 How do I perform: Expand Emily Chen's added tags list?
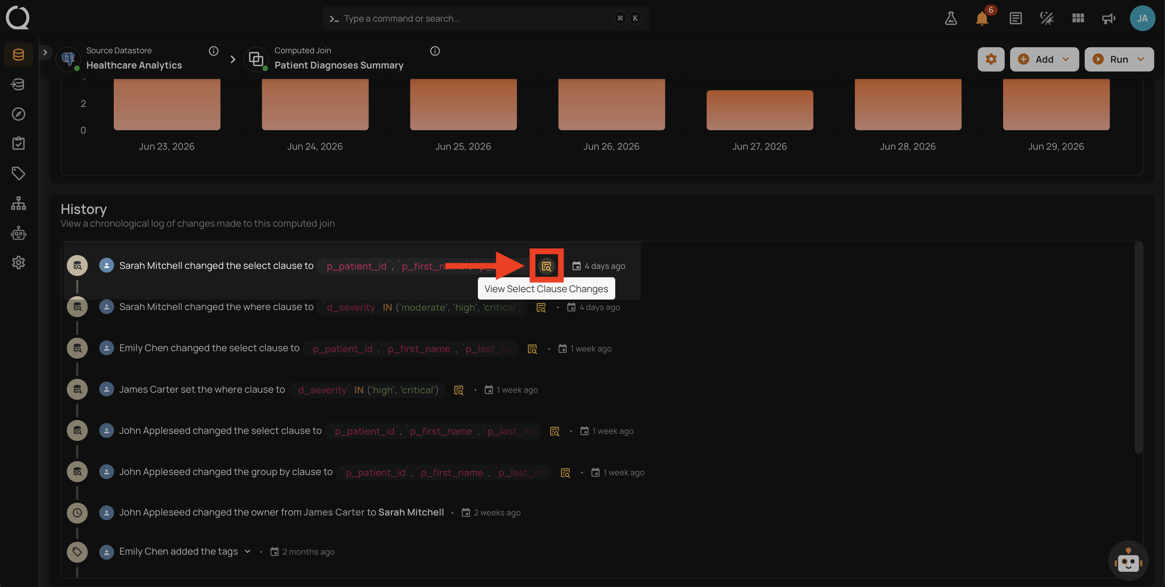[x=247, y=551]
